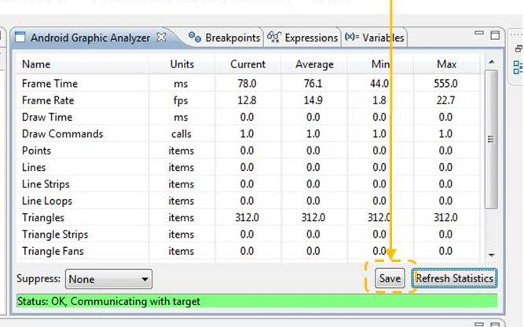The width and height of the screenshot is (524, 327).
Task: Minimize the panel below the analyzer view
Action: coord(479,324)
